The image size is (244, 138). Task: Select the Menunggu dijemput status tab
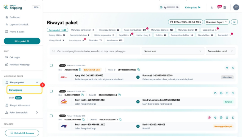[162, 30]
